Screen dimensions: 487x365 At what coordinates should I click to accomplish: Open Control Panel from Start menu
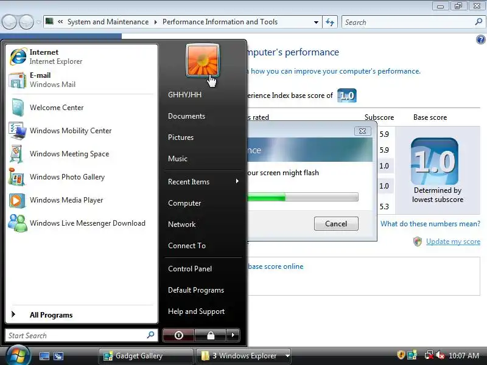coord(190,269)
